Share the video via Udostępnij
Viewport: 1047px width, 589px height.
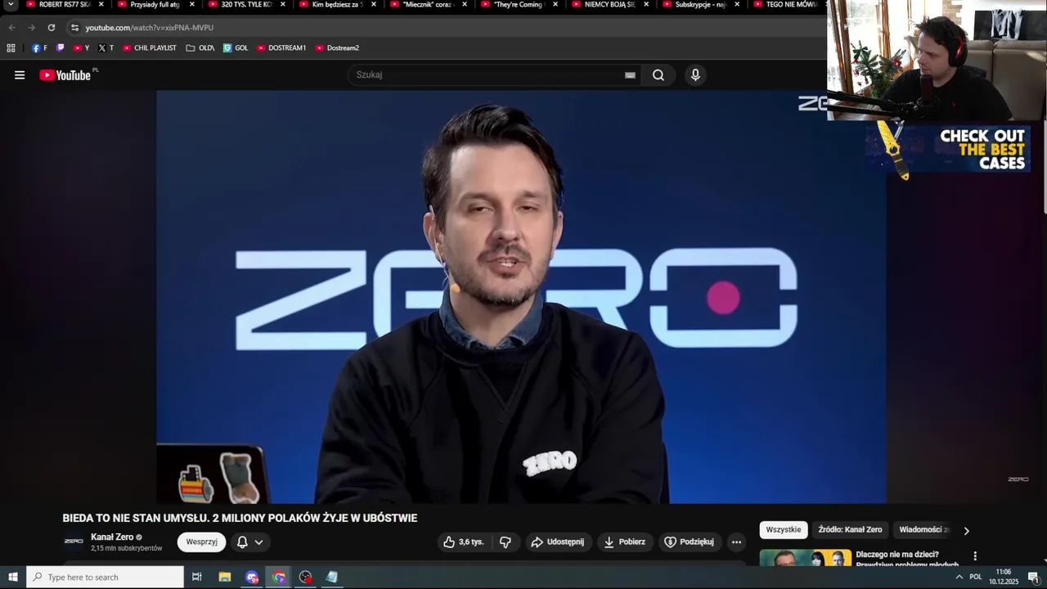558,542
